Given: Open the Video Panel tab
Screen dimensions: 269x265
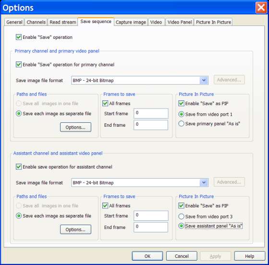Looking at the screenshot, I should tap(180, 22).
